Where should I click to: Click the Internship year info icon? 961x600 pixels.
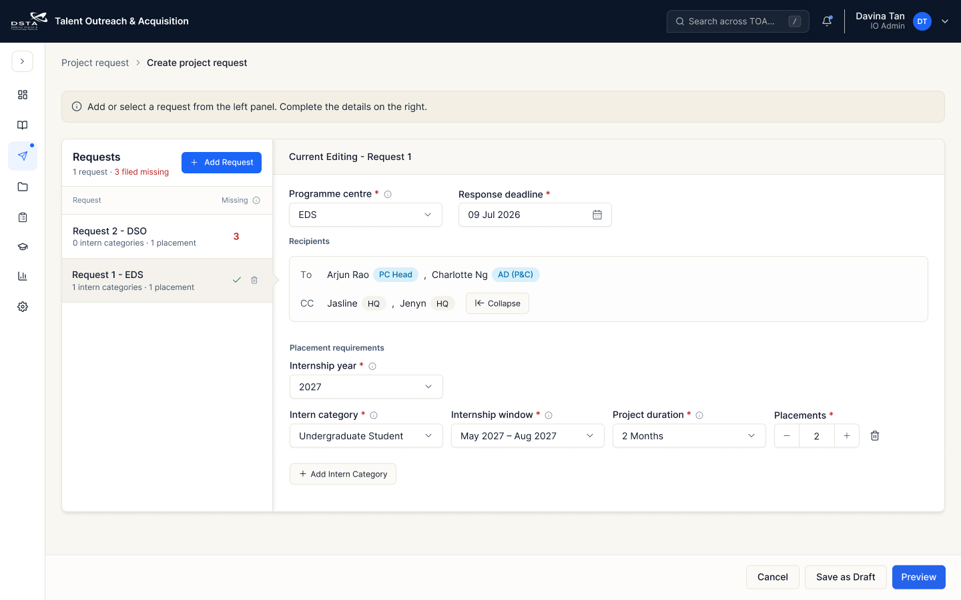click(372, 367)
